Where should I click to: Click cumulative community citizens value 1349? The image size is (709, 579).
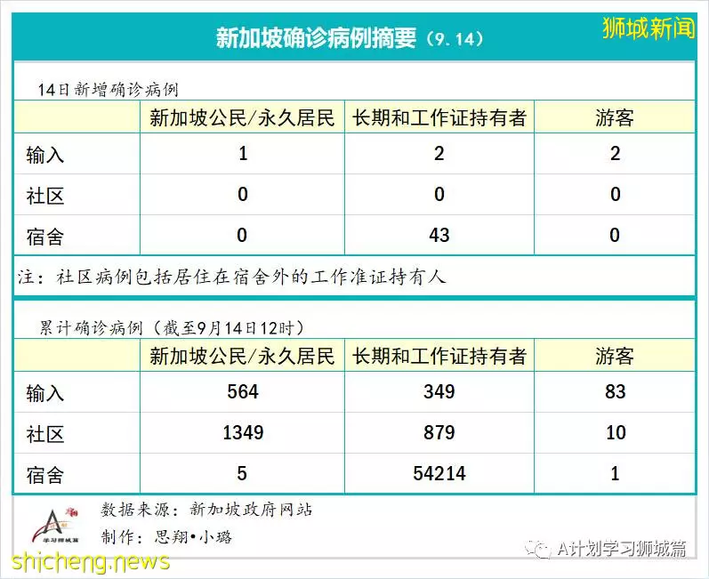[243, 432]
